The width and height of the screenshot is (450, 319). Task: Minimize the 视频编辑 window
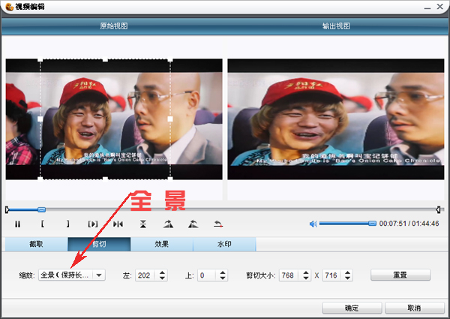tap(427, 7)
